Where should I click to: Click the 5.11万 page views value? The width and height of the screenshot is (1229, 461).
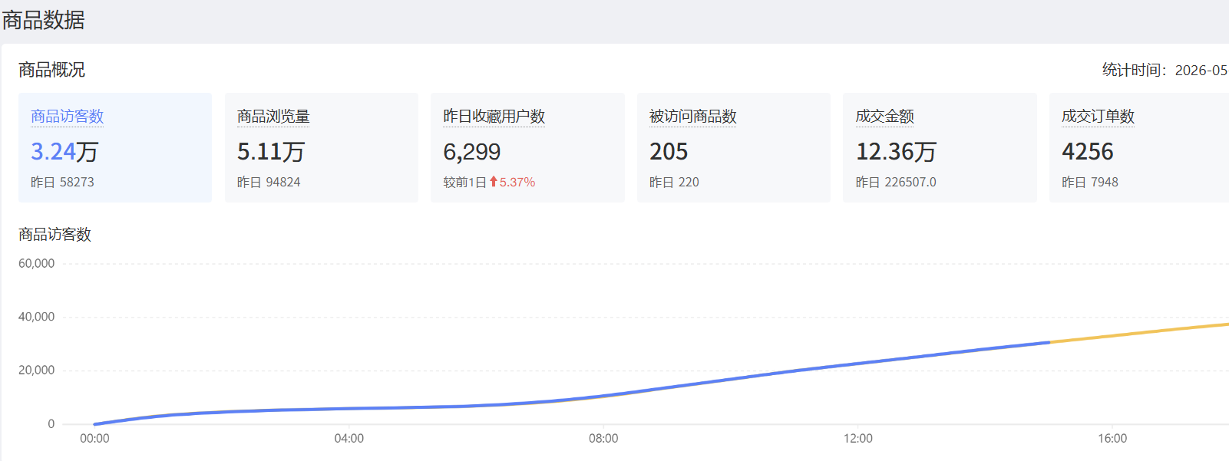[271, 152]
